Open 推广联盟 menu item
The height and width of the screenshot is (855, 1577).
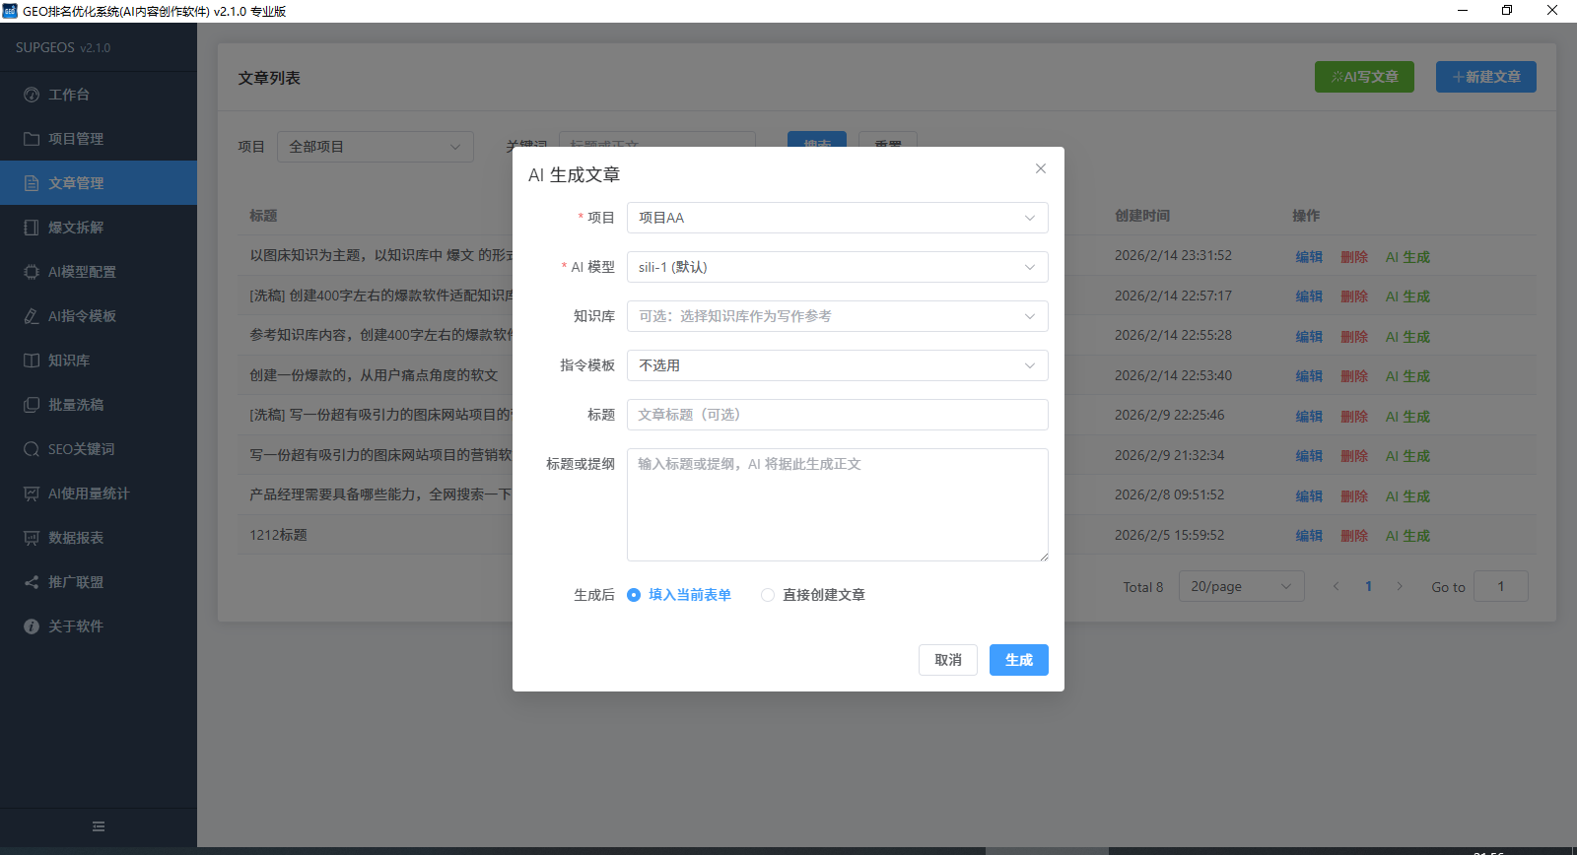point(99,582)
